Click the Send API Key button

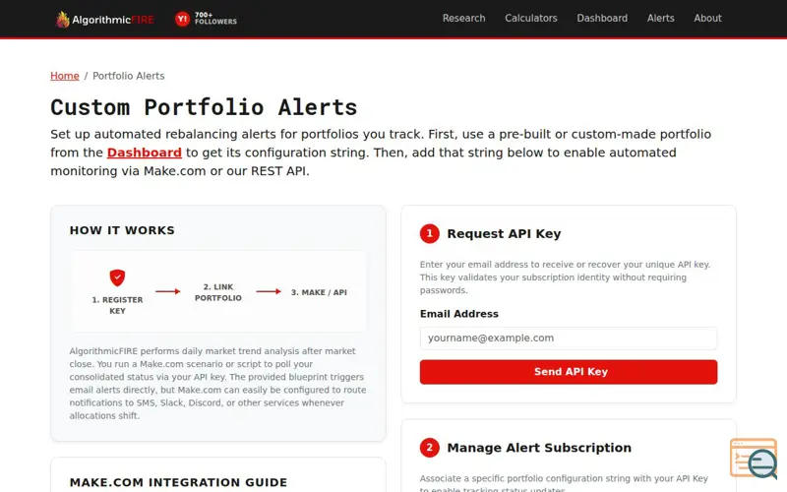[569, 372]
